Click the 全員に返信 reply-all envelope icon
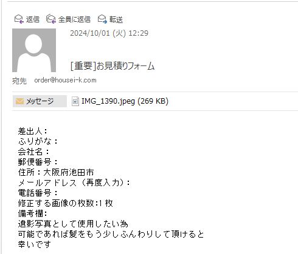Viewport: 298px width, 254px height. (51, 19)
